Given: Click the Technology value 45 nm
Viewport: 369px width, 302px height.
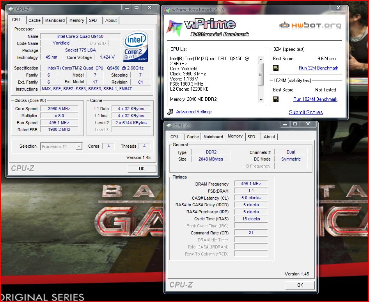Looking at the screenshot, I should click(51, 57).
